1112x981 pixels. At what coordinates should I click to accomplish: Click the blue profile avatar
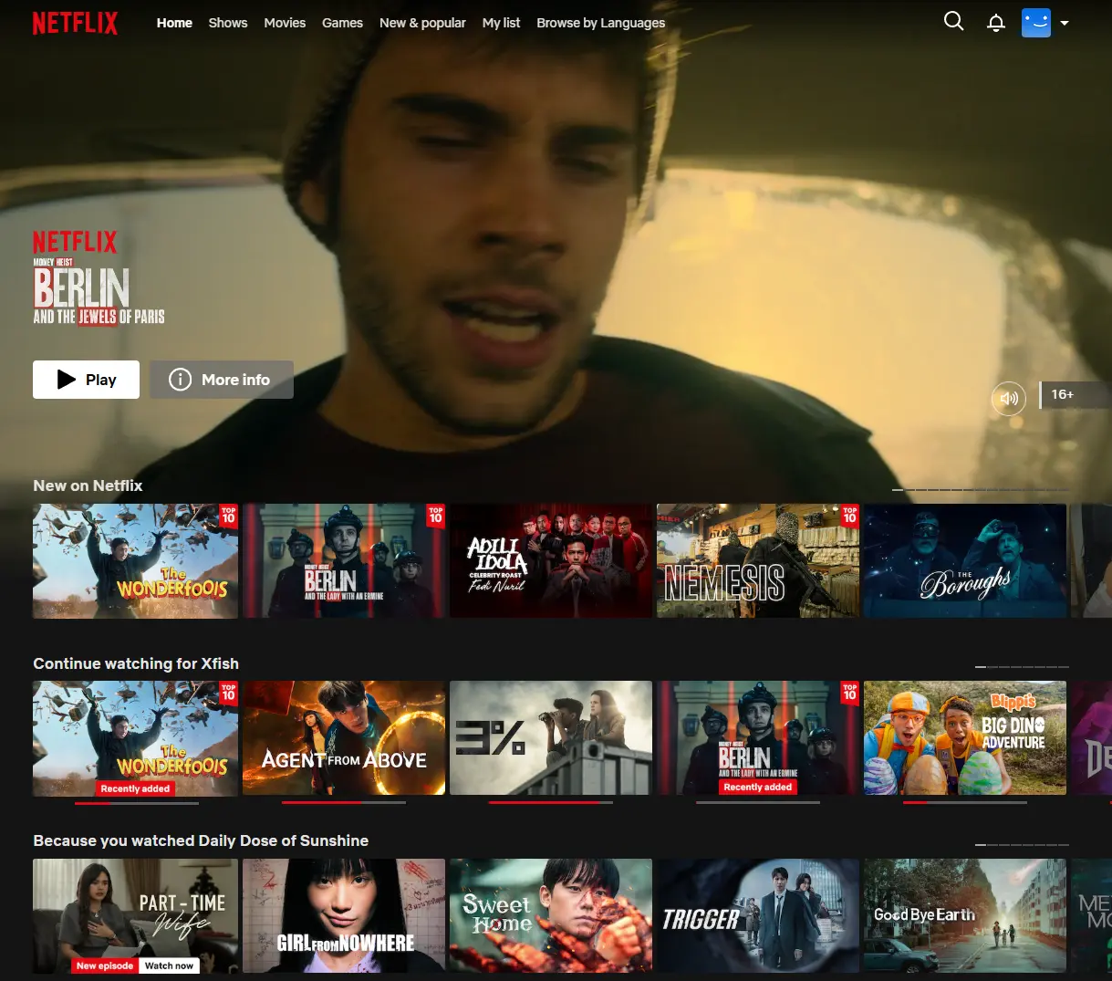click(x=1036, y=23)
